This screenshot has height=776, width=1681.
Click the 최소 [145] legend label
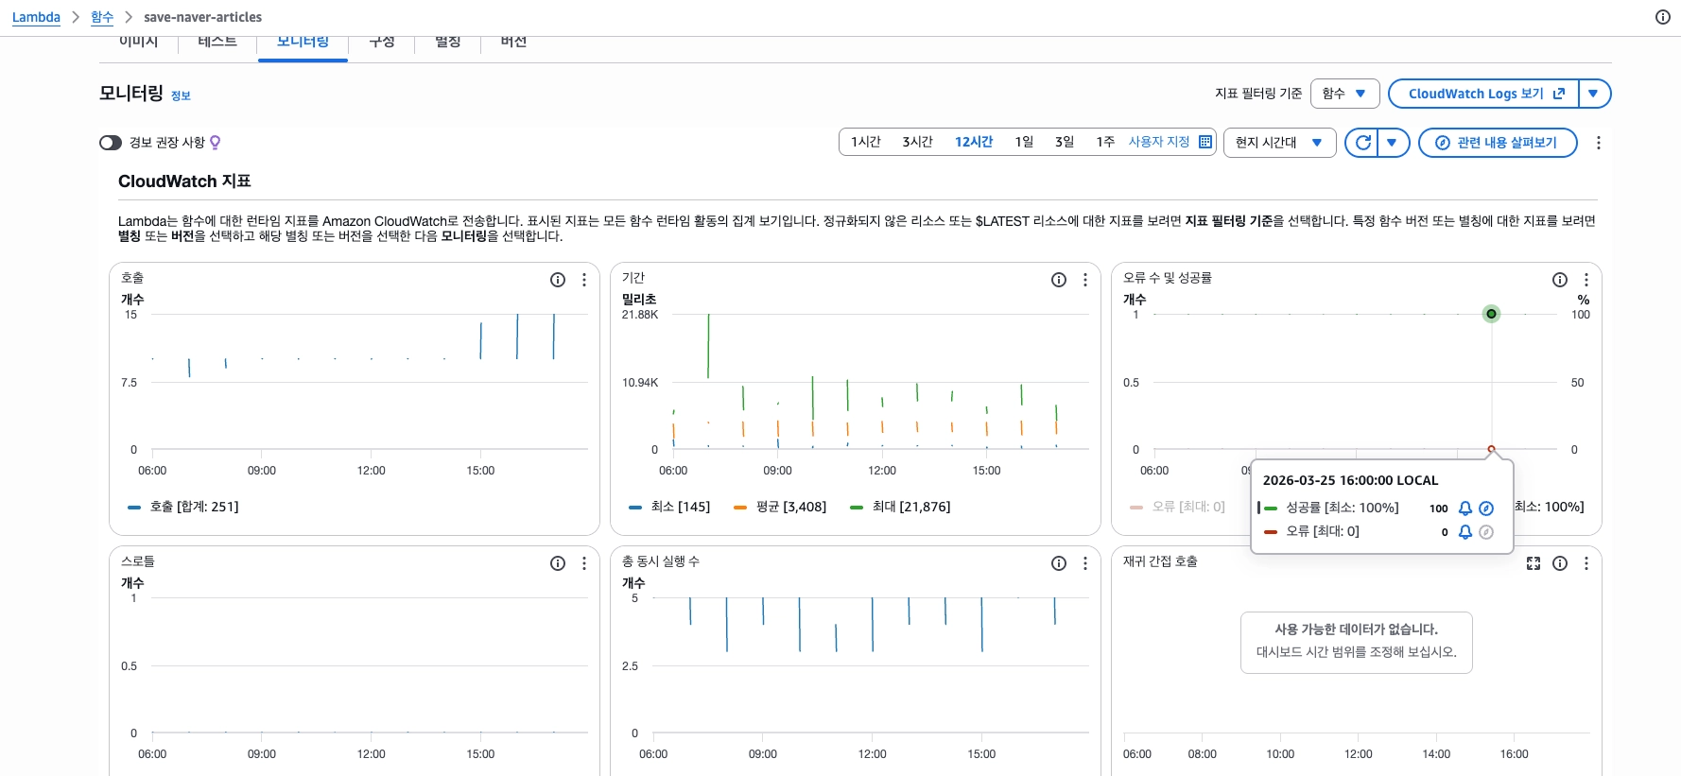pos(680,508)
